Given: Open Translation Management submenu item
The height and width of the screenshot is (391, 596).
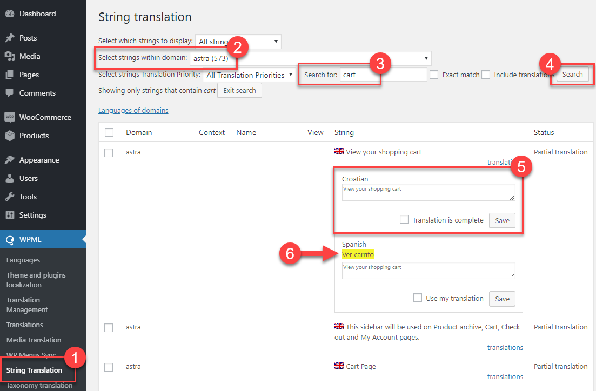Looking at the screenshot, I should pos(27,305).
